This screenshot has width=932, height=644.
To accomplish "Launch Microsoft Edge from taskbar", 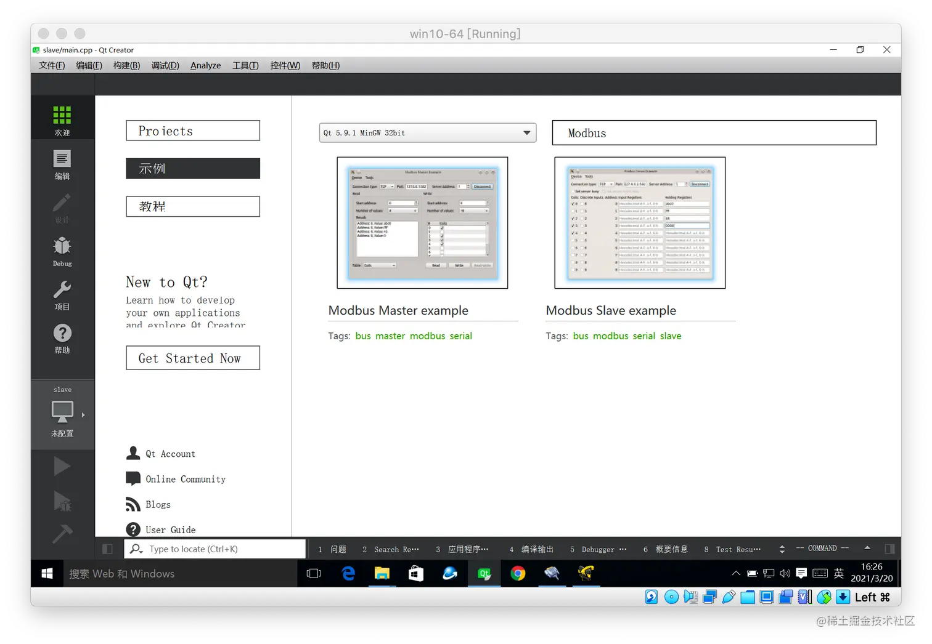I will (x=349, y=574).
